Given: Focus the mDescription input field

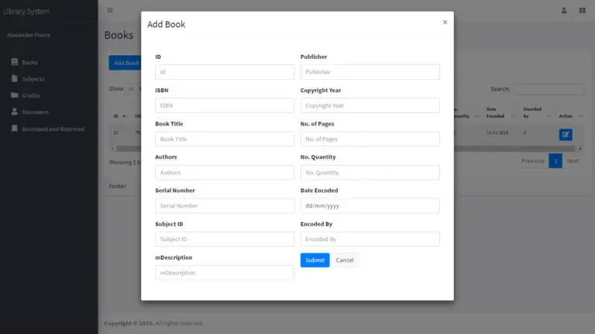Looking at the screenshot, I should [224, 273].
